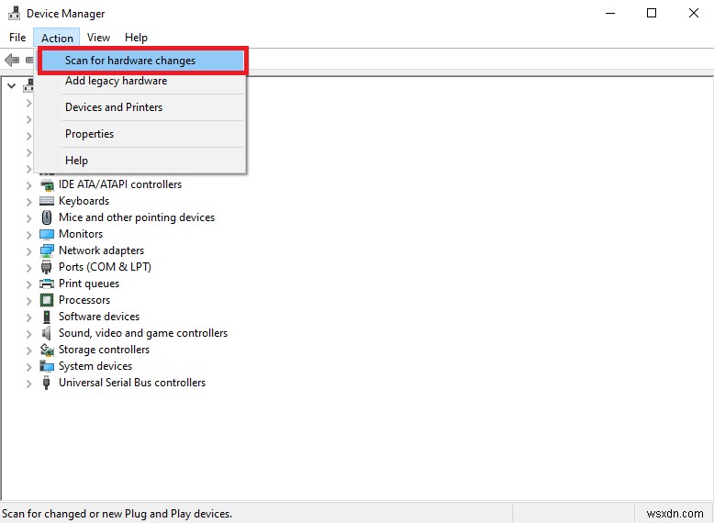Select the Network adapters label
The image size is (714, 523).
101,250
